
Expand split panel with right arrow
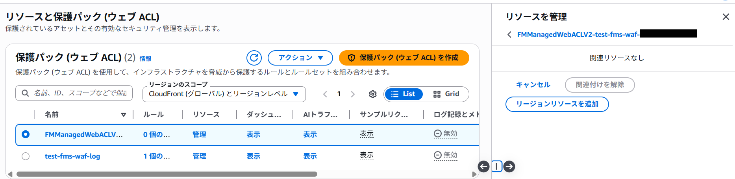coord(509,166)
